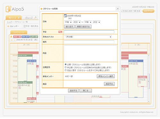The image size is (160, 119).
Task: Click the 繰り返す repeat button
Action: coord(69,27)
